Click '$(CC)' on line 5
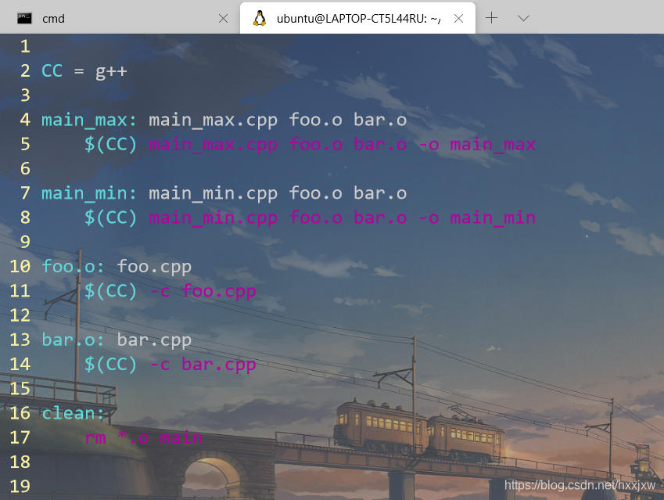The height and width of the screenshot is (500, 664). pyautogui.click(x=110, y=145)
